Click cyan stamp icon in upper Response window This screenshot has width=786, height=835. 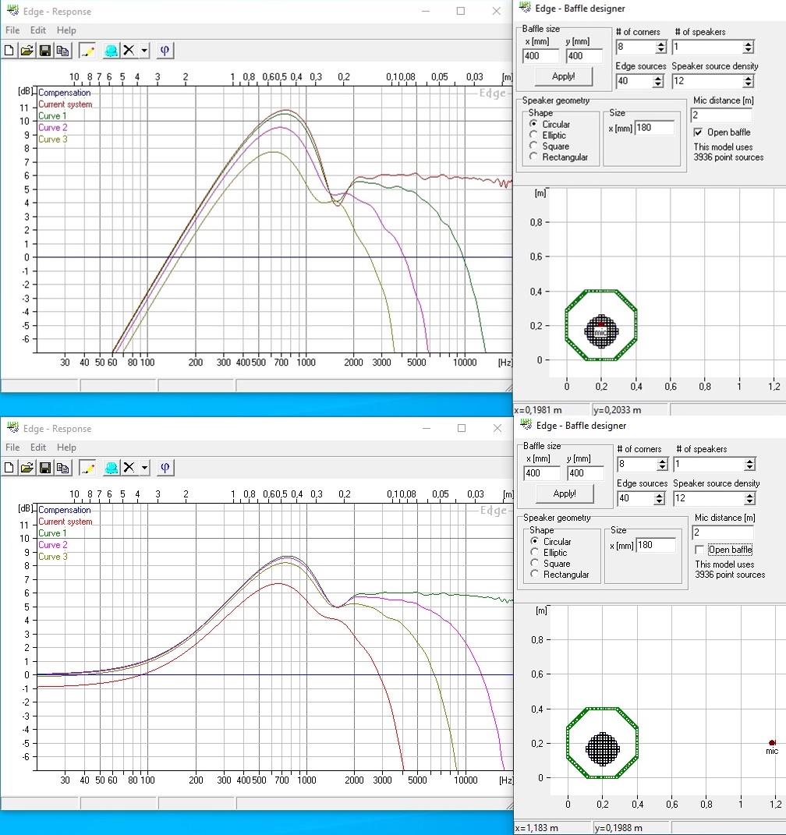pyautogui.click(x=112, y=51)
